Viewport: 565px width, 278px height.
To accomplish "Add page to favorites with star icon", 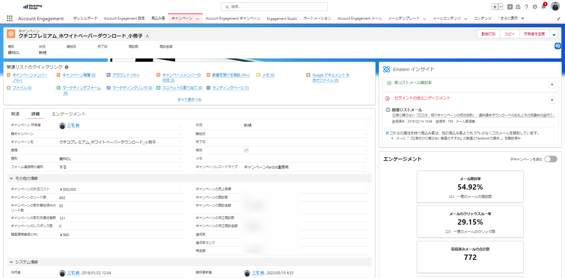I will tap(495, 7).
